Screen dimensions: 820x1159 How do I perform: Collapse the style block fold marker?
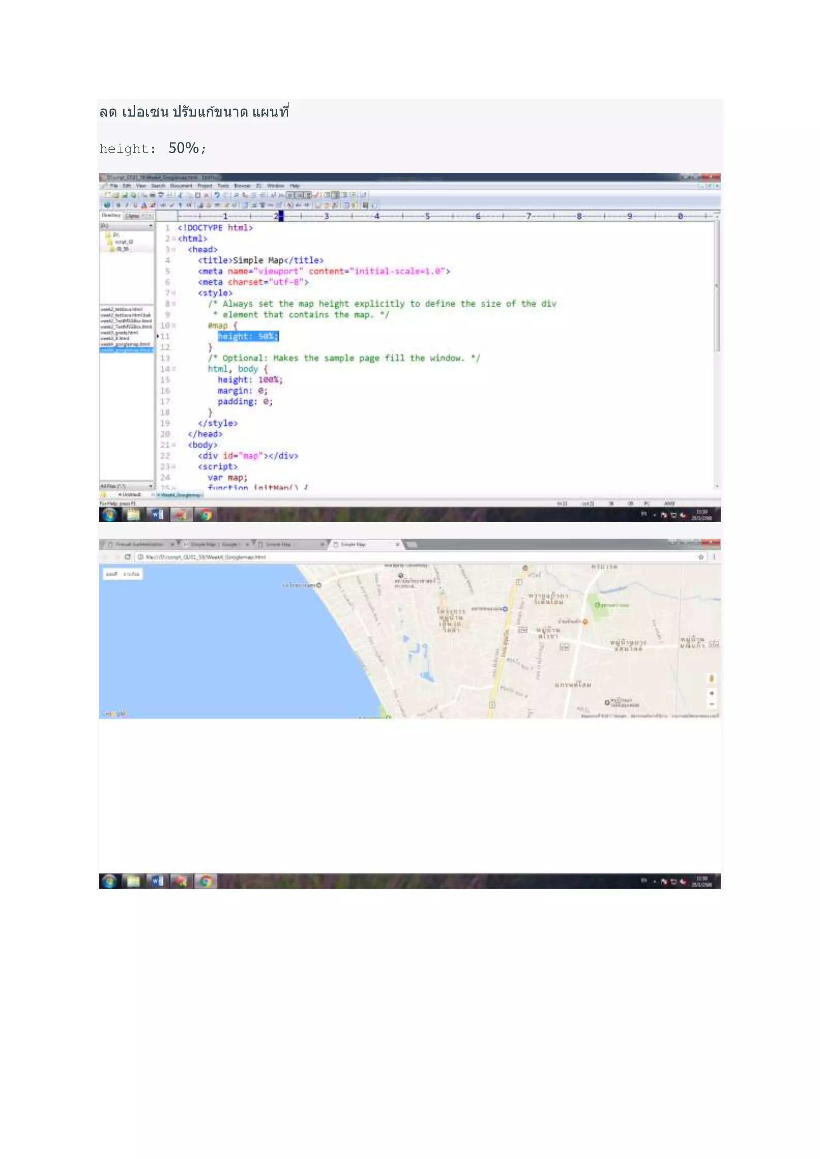coord(174,293)
